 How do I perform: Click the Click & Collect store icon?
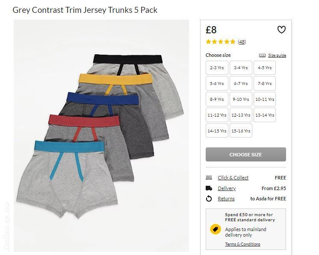[209, 178]
